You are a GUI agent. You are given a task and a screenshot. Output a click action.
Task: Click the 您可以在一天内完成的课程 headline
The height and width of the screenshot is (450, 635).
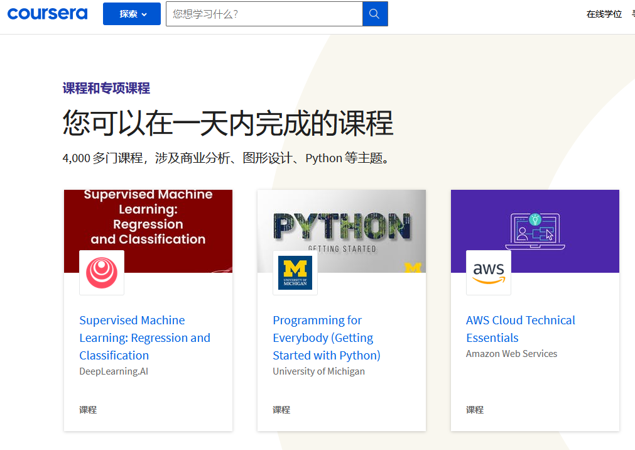point(227,123)
